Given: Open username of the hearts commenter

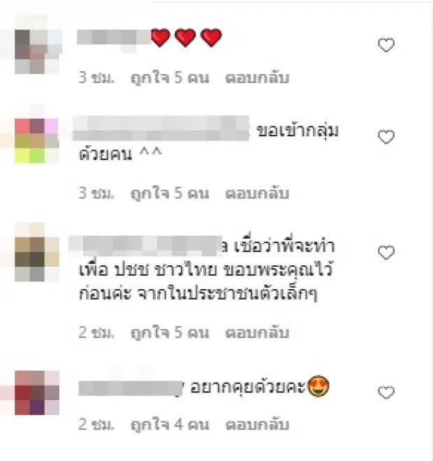Looking at the screenshot, I should (x=114, y=38).
